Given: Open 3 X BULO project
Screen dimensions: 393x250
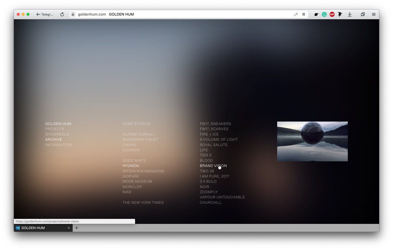Looking at the screenshot, I should [x=208, y=182].
